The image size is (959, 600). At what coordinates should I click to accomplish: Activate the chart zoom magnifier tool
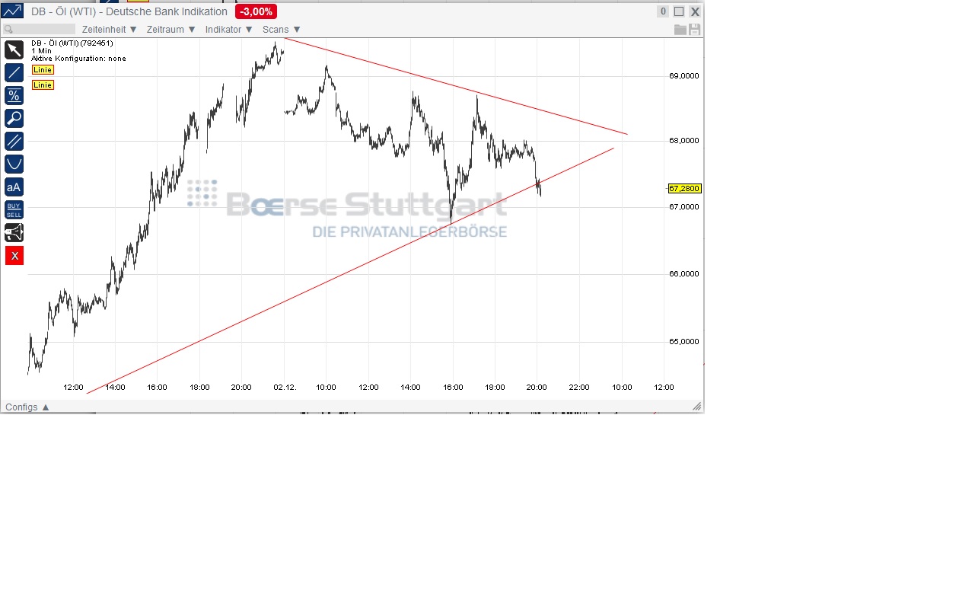coord(14,118)
